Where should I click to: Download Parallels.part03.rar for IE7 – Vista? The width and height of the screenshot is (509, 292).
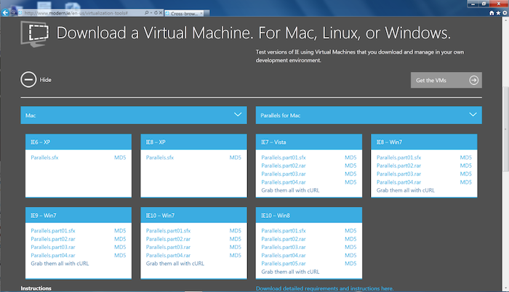click(284, 174)
